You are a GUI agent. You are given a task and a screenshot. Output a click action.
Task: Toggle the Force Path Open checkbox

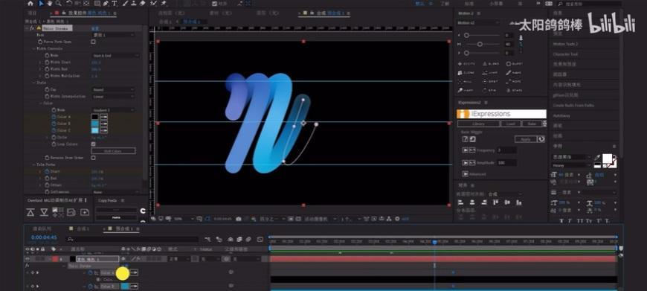pyautogui.click(x=93, y=42)
